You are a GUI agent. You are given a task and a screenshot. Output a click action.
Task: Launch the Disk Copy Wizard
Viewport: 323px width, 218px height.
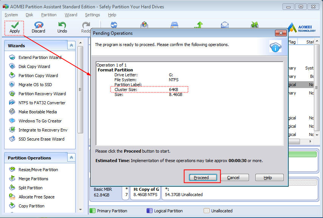[x=34, y=66]
